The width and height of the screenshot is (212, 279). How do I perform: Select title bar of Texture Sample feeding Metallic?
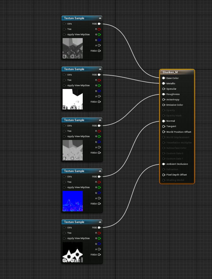(79, 69)
